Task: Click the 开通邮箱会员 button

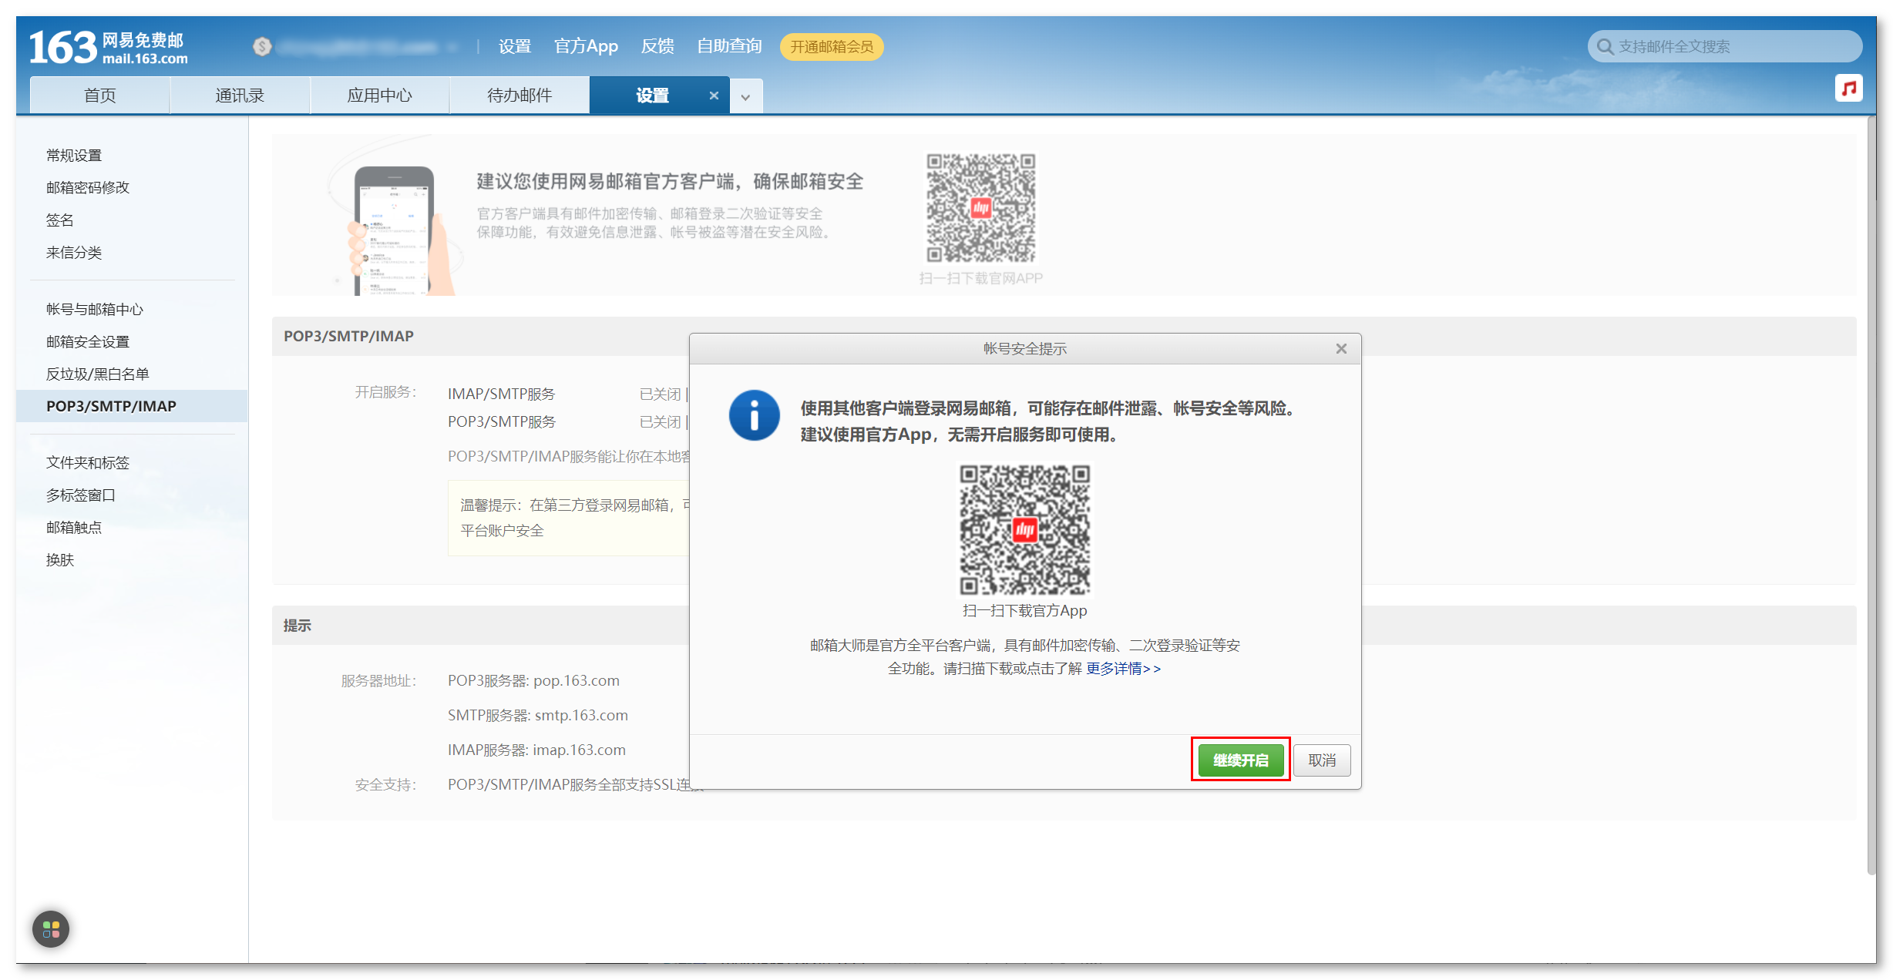Action: pos(831,47)
